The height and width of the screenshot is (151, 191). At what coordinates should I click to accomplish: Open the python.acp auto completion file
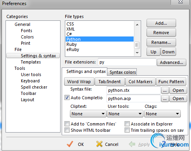coord(178,99)
